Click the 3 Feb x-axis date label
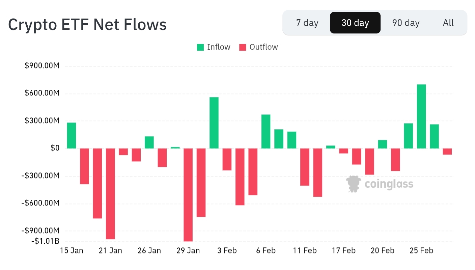The width and height of the screenshot is (475, 270). pos(227,251)
